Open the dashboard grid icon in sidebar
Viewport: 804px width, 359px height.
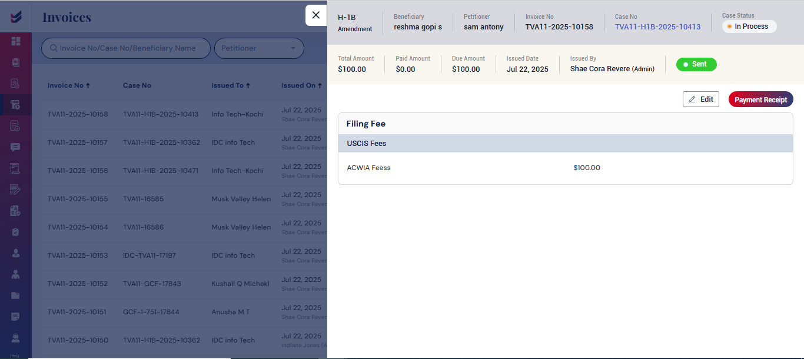coord(16,41)
